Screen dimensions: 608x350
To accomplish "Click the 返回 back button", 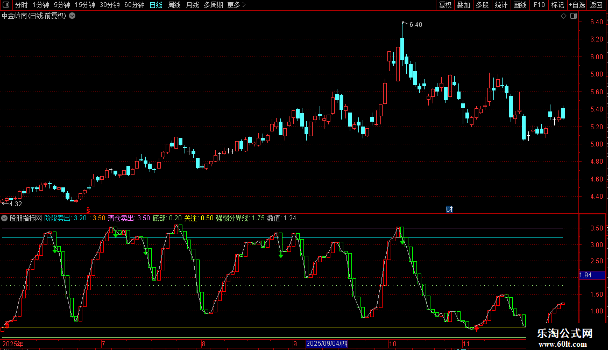I will click(x=596, y=5).
